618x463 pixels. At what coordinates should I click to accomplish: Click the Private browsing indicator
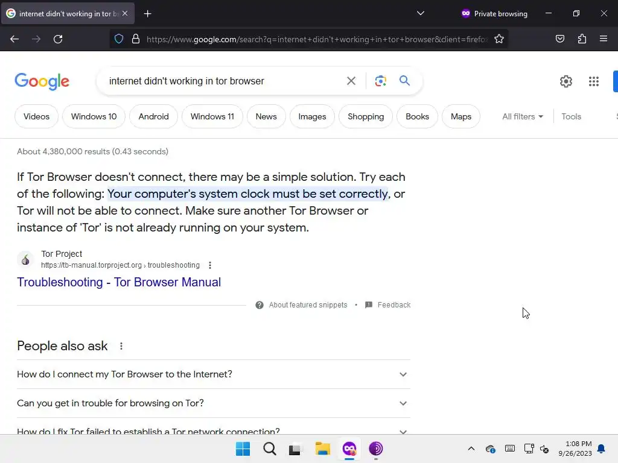[x=494, y=13]
